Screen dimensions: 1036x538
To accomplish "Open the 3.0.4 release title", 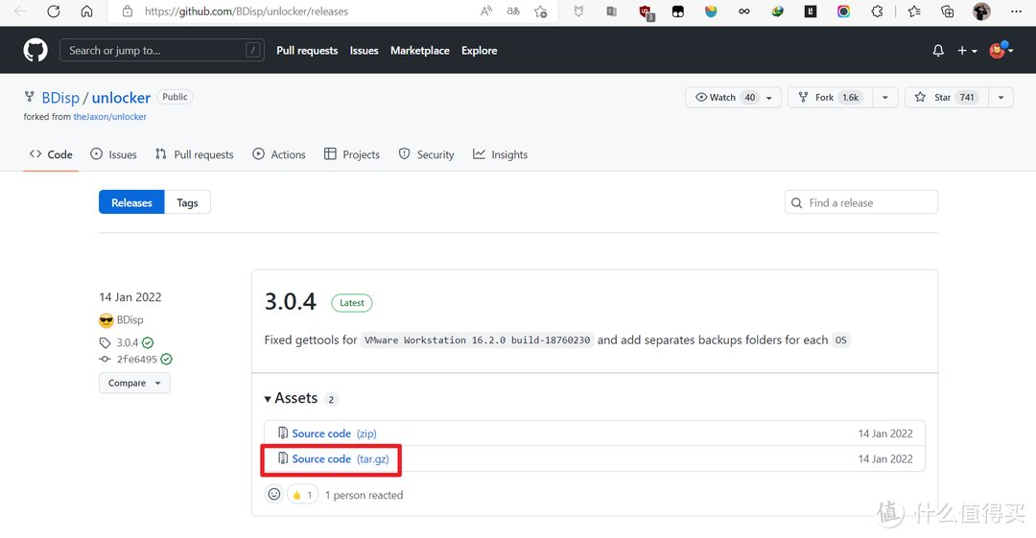I will point(290,301).
